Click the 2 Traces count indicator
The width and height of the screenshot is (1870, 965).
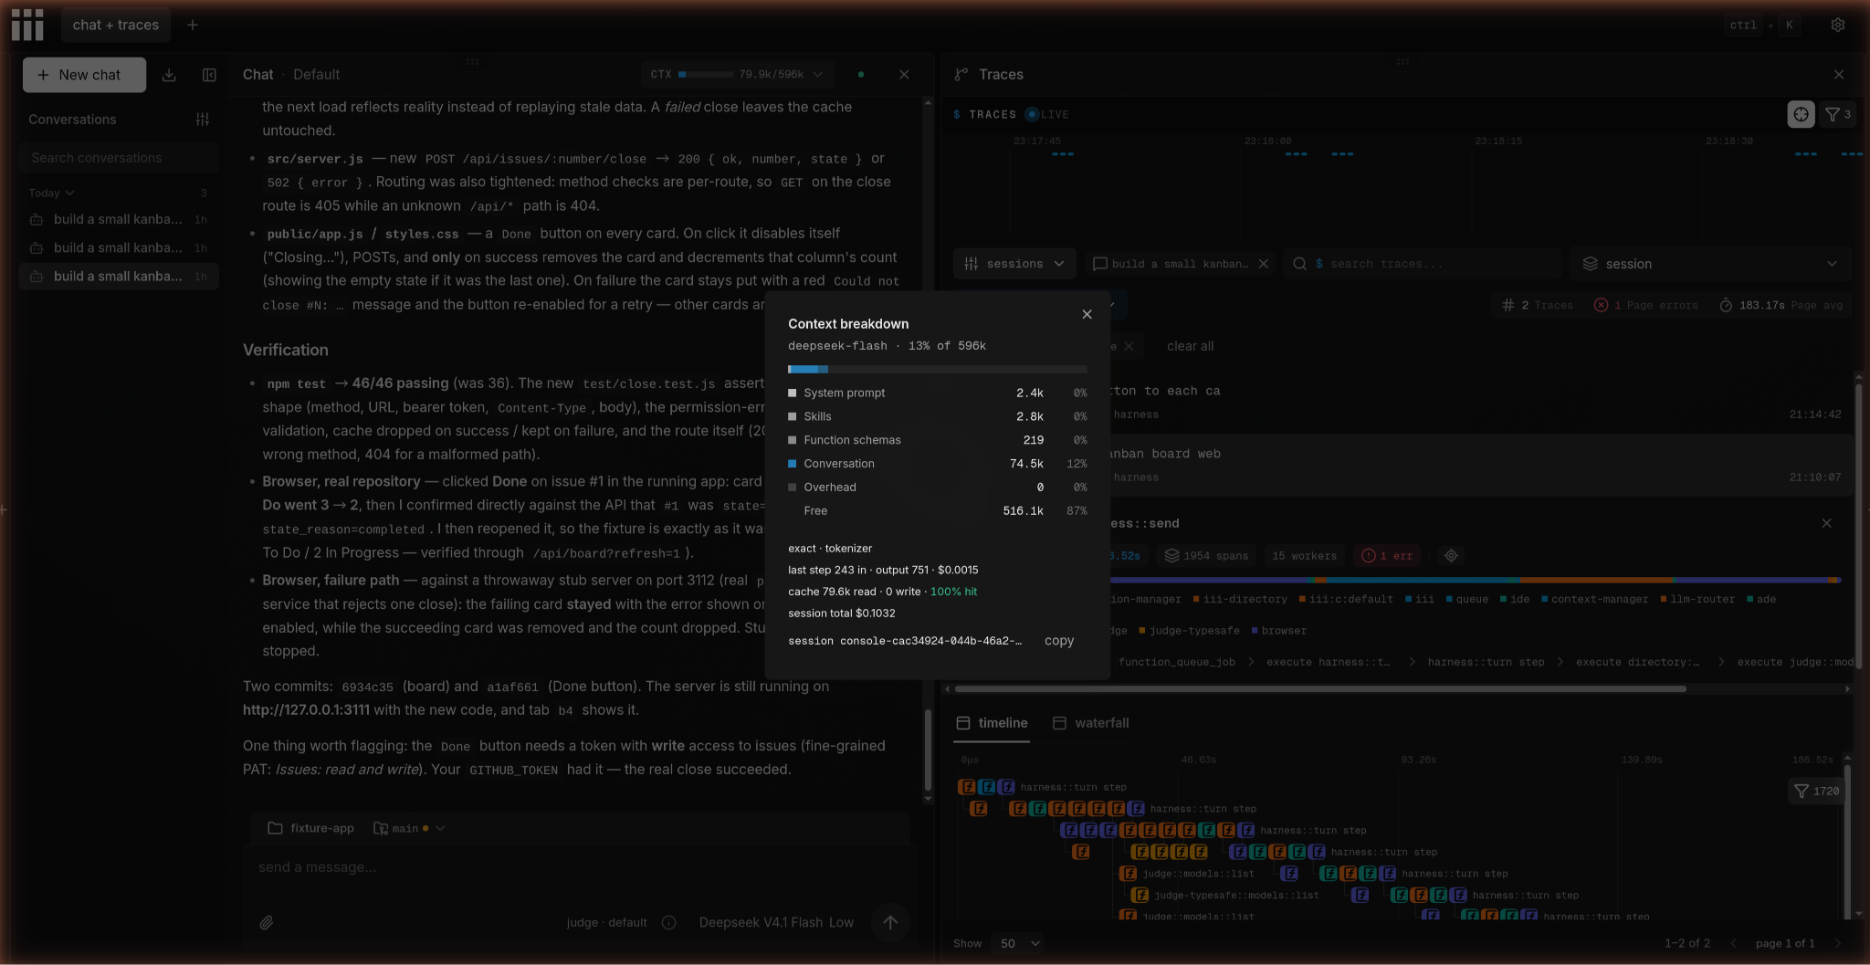point(1537,305)
